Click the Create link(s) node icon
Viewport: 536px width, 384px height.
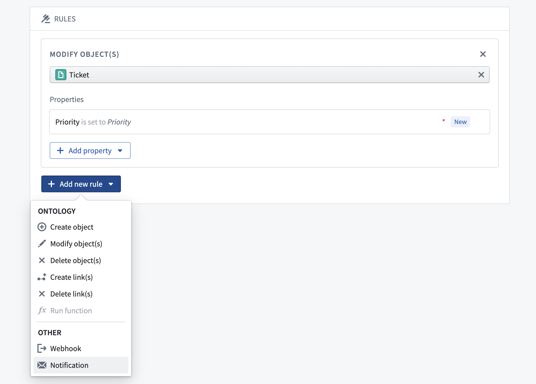(42, 277)
